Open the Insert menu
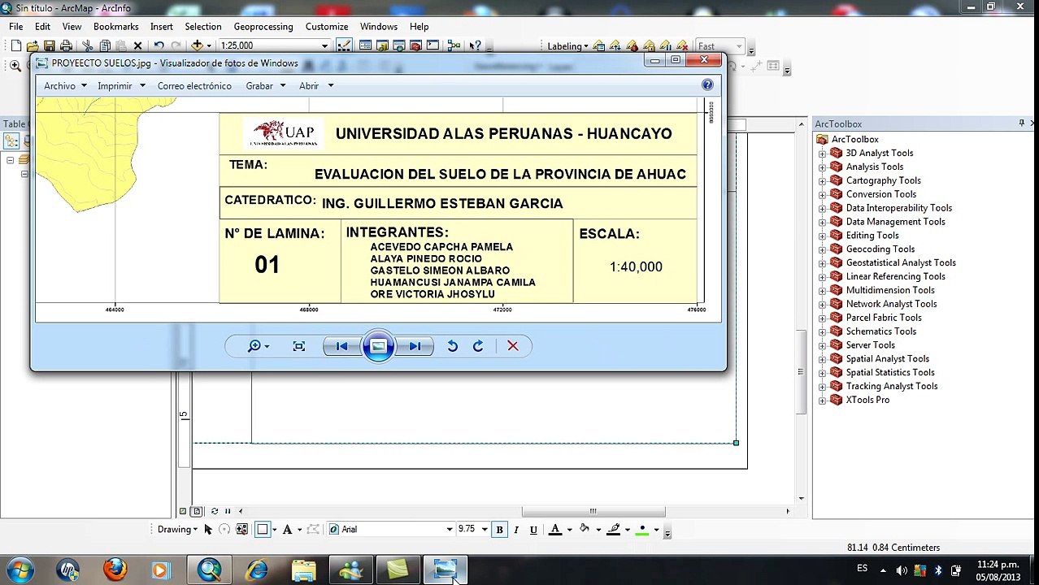The height and width of the screenshot is (585, 1039). click(x=161, y=26)
